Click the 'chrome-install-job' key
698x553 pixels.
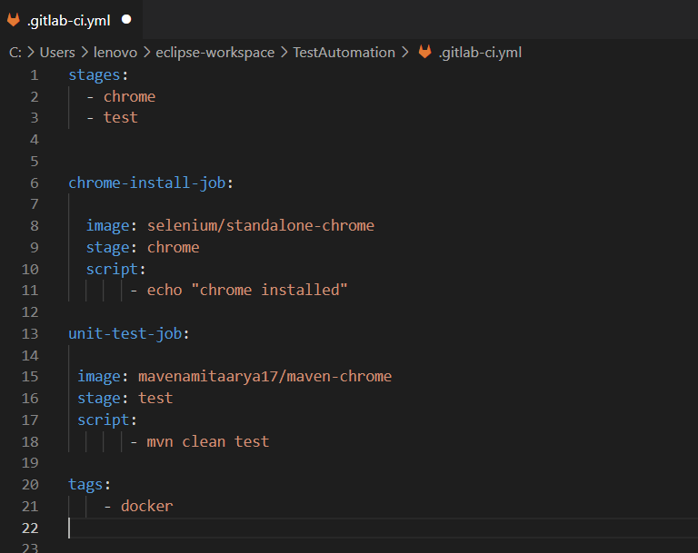coord(147,183)
